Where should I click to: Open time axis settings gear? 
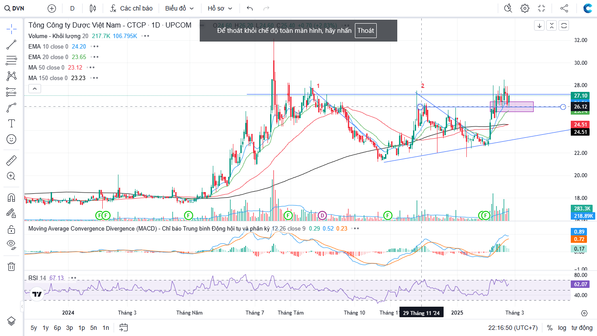584,313
